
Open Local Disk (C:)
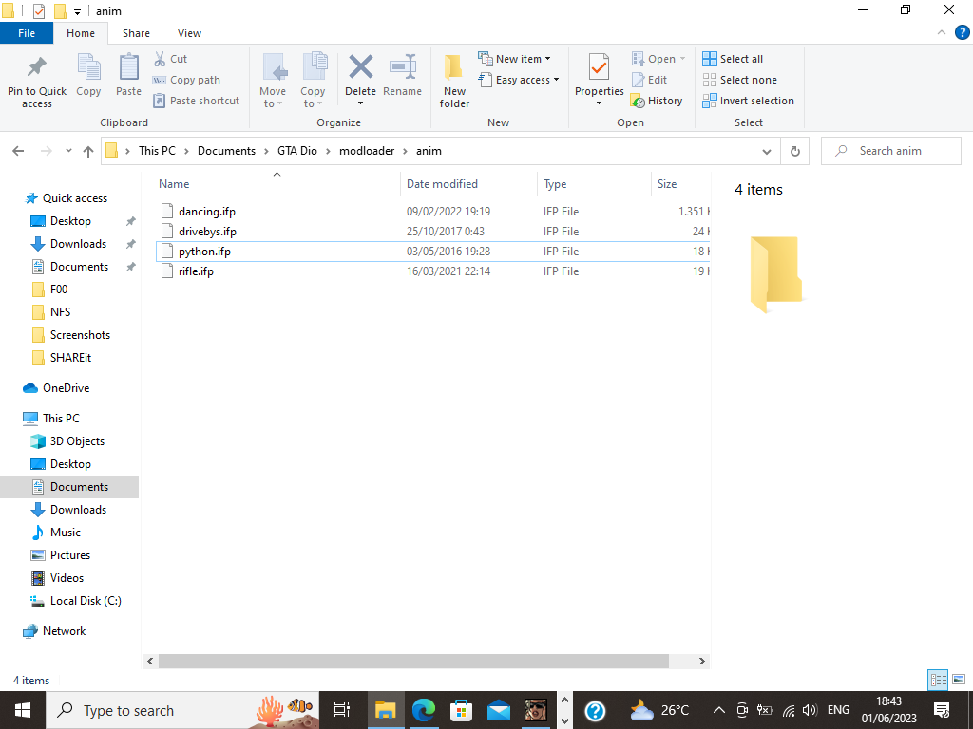pyautogui.click(x=86, y=601)
